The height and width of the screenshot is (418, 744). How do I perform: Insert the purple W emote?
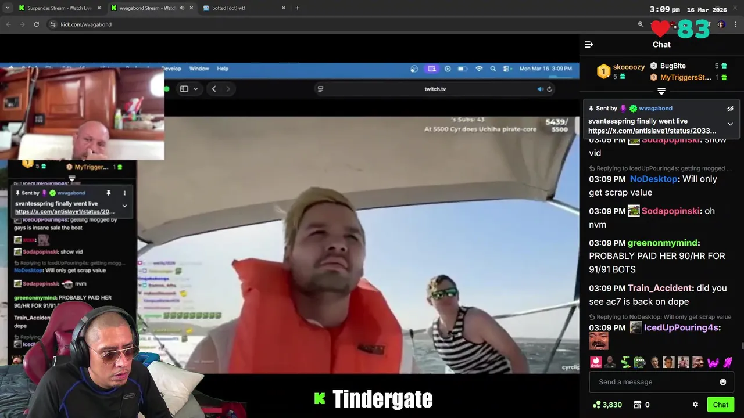713,363
